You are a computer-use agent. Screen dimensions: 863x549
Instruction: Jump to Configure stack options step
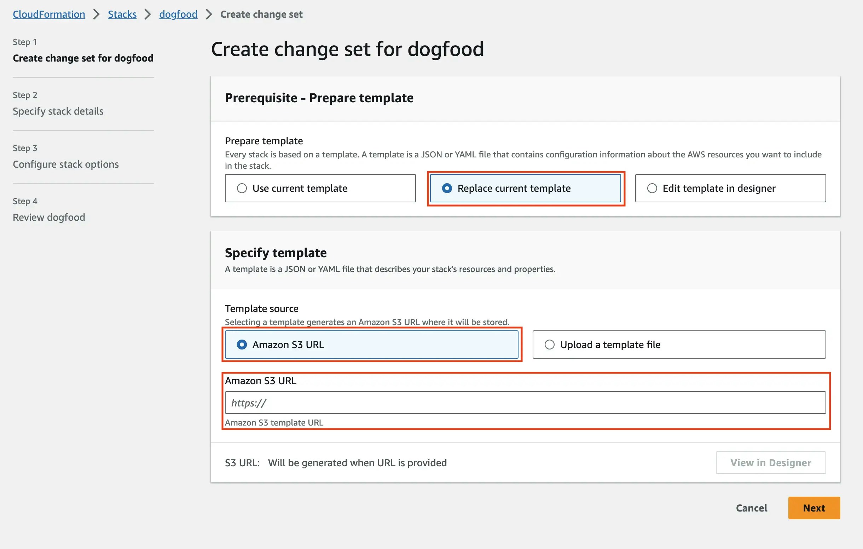(65, 164)
